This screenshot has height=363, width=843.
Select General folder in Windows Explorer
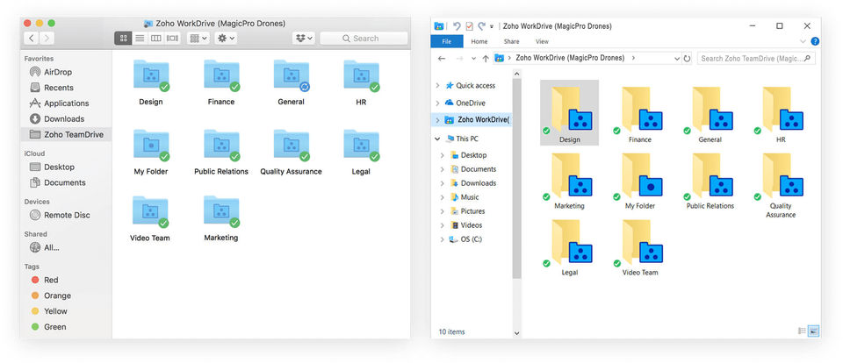click(710, 112)
